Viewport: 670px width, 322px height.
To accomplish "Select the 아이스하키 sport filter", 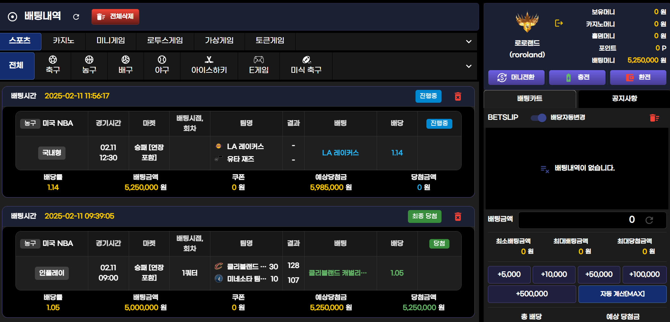I will click(209, 65).
